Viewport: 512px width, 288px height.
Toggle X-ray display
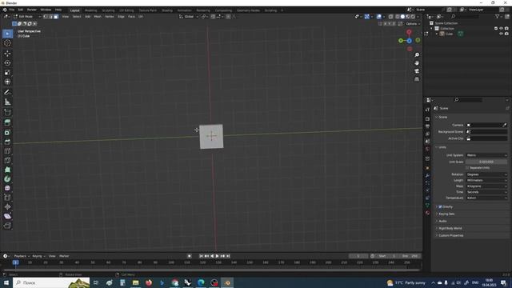click(390, 17)
